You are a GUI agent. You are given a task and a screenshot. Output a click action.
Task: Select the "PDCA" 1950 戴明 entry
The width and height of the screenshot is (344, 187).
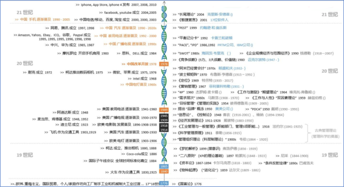coord(272,109)
